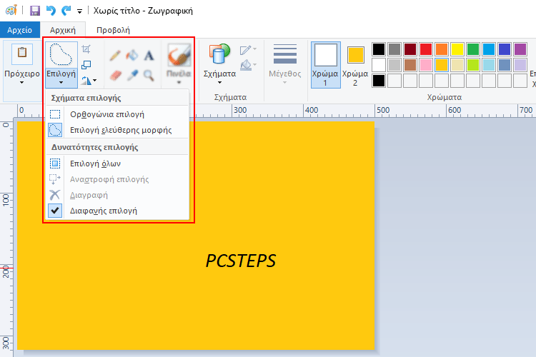Viewport: 536px width, 357px height.
Task: Pick the brown color swatch
Action: (410, 65)
